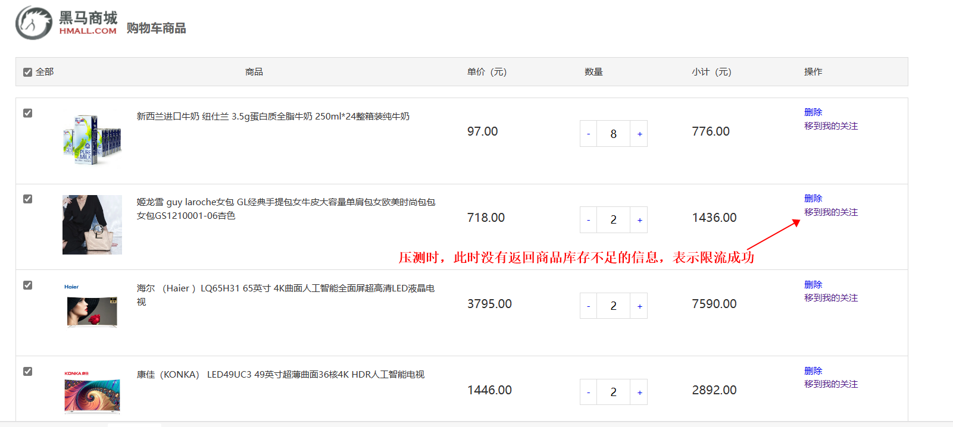The height and width of the screenshot is (427, 953).
Task: Delete the Haier TV via 删除
Action: pos(813,284)
